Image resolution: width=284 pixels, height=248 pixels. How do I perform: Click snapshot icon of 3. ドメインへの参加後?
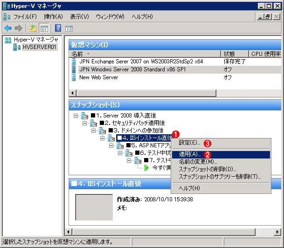click(102, 131)
